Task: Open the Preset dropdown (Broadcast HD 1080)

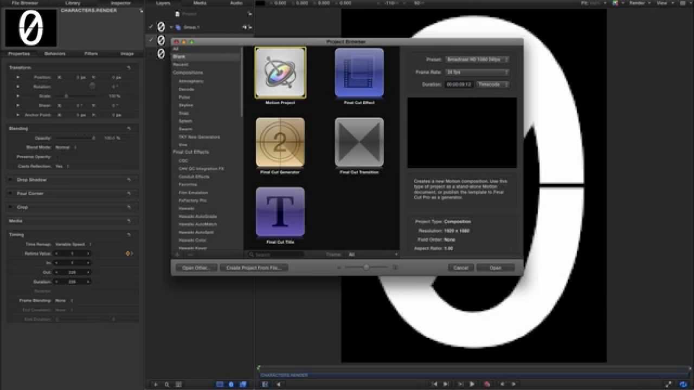Action: point(477,59)
